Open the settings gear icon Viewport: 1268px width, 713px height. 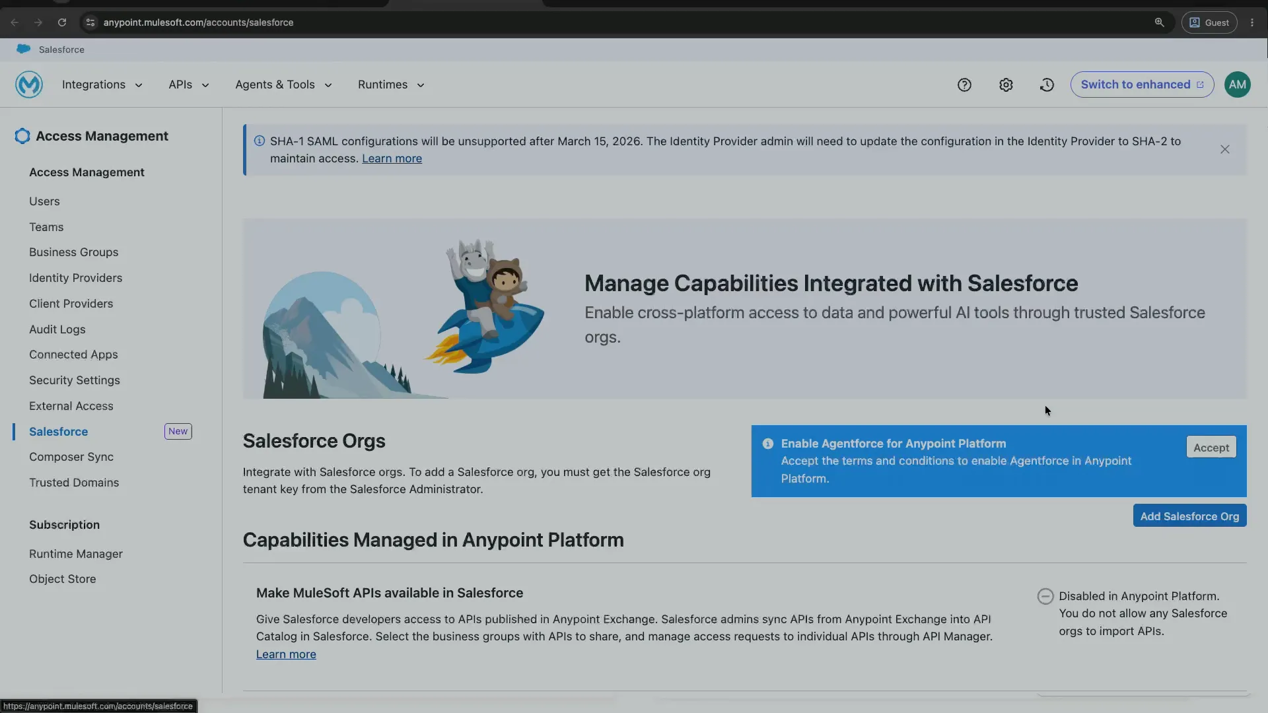pyautogui.click(x=1006, y=85)
